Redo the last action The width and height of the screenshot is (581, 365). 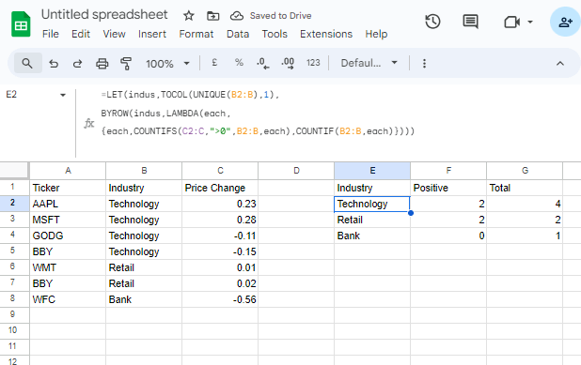click(77, 64)
